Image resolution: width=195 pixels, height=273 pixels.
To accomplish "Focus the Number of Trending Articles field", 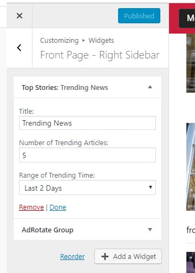I will 87,155.
